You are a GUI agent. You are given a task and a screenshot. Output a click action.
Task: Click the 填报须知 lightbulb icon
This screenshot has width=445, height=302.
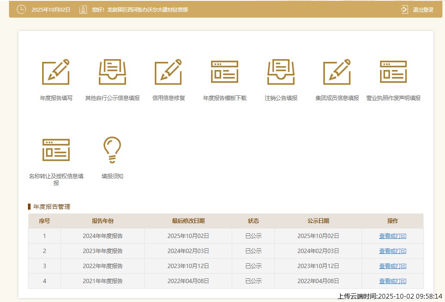112,150
